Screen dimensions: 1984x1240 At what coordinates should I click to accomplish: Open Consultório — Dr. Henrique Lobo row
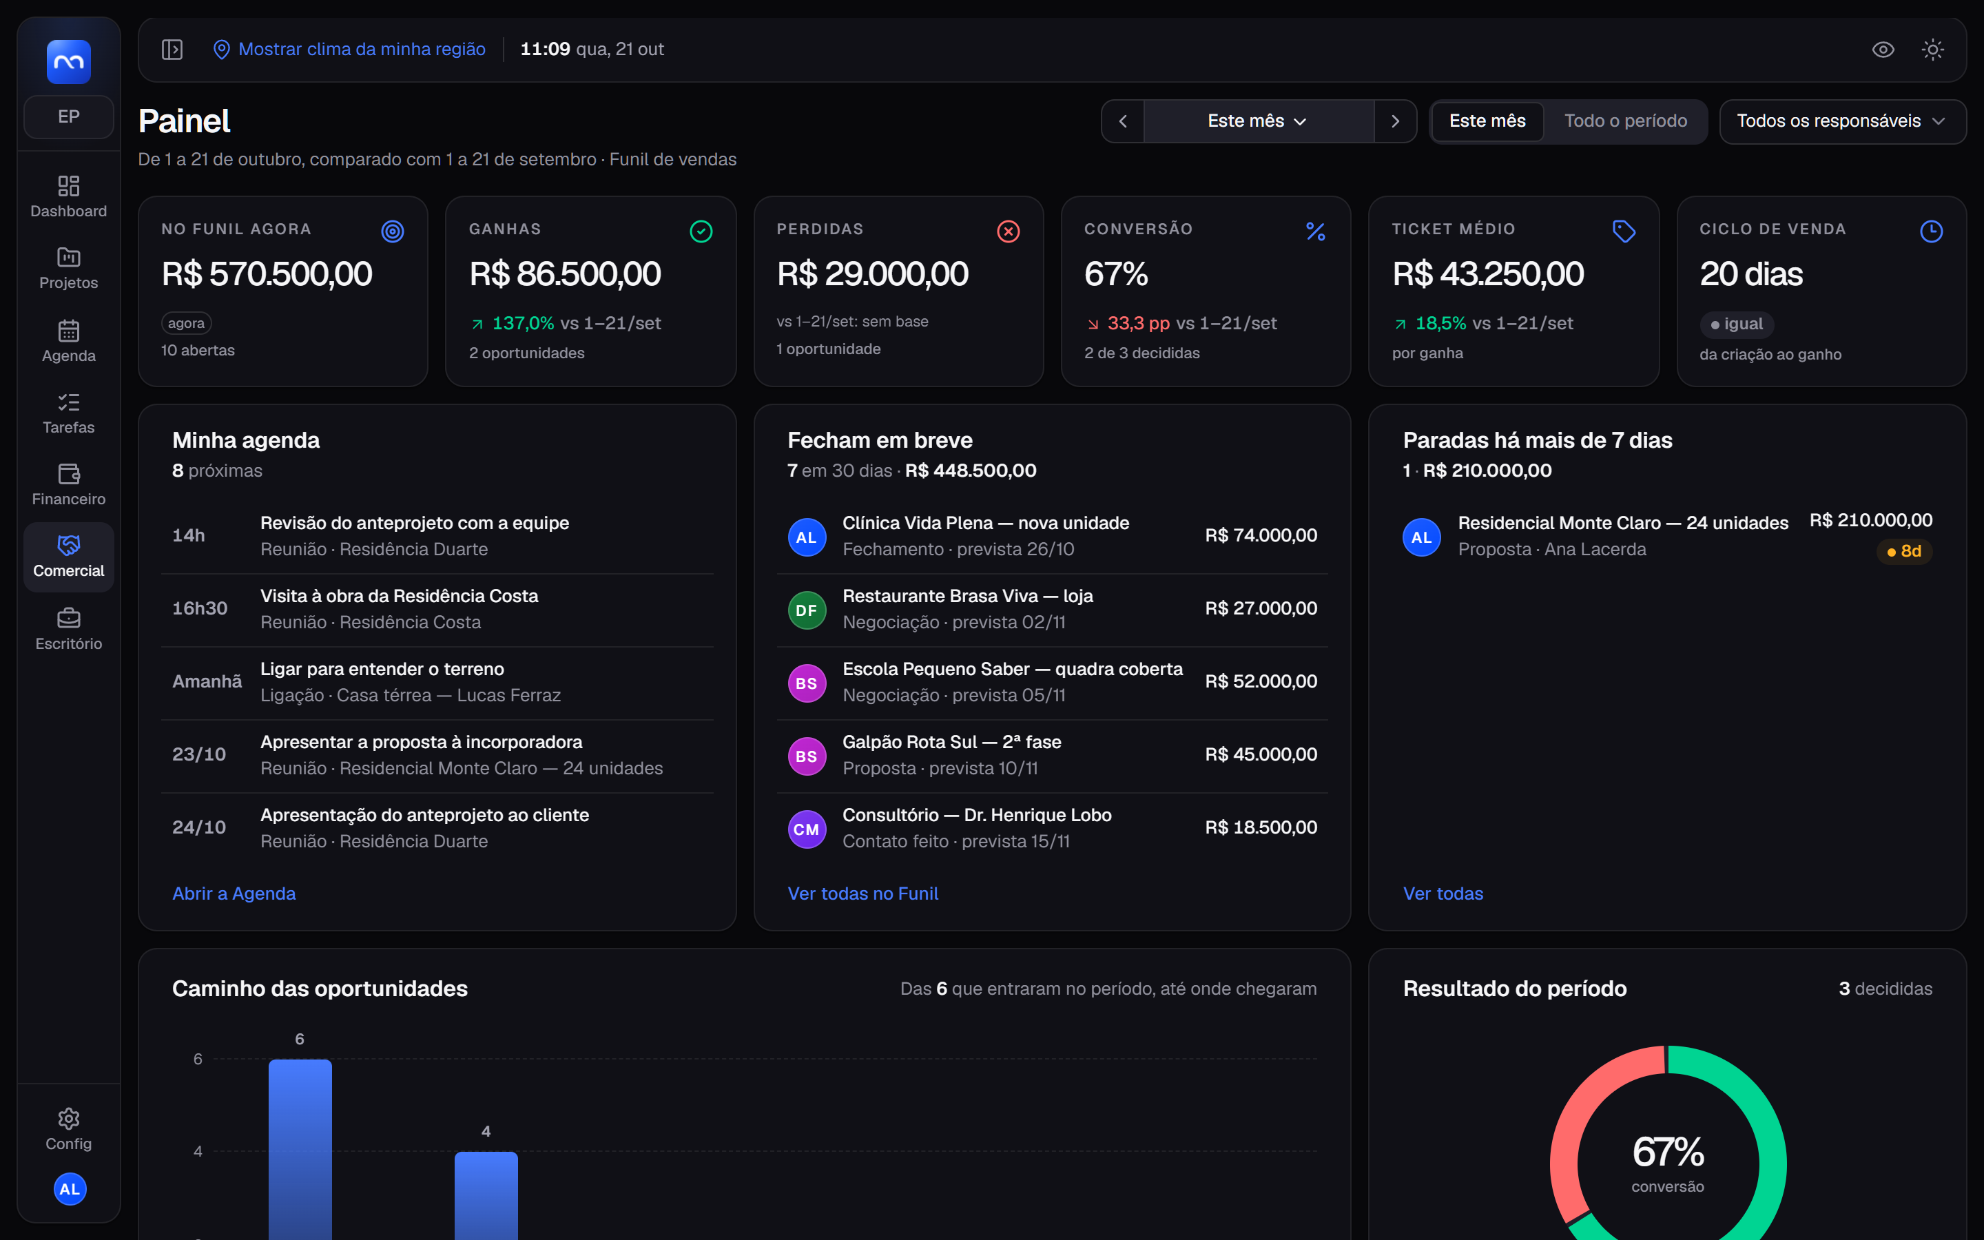pyautogui.click(x=1052, y=828)
